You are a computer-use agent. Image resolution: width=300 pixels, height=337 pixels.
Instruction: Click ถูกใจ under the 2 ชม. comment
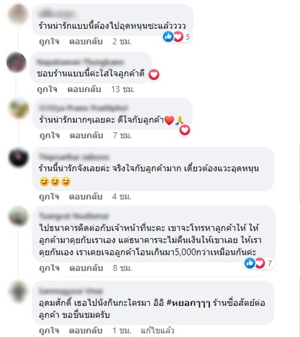[49, 41]
